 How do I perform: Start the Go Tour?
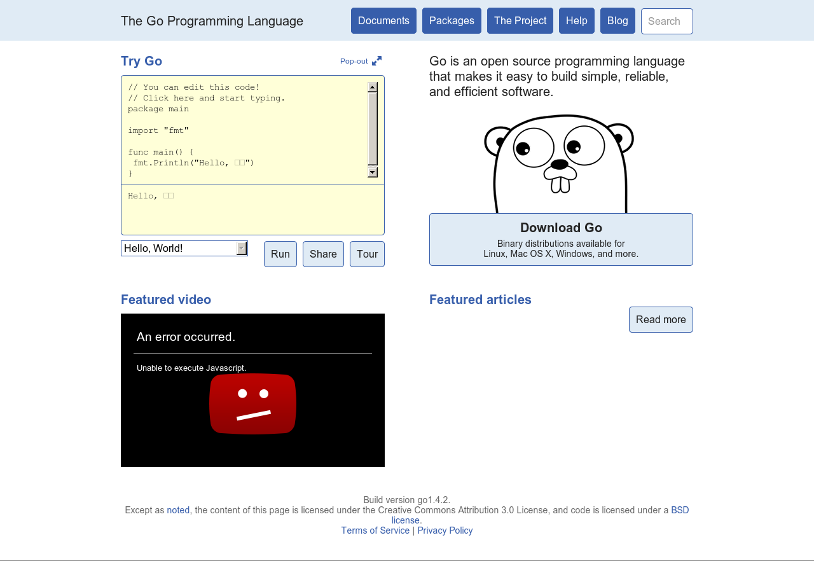367,254
